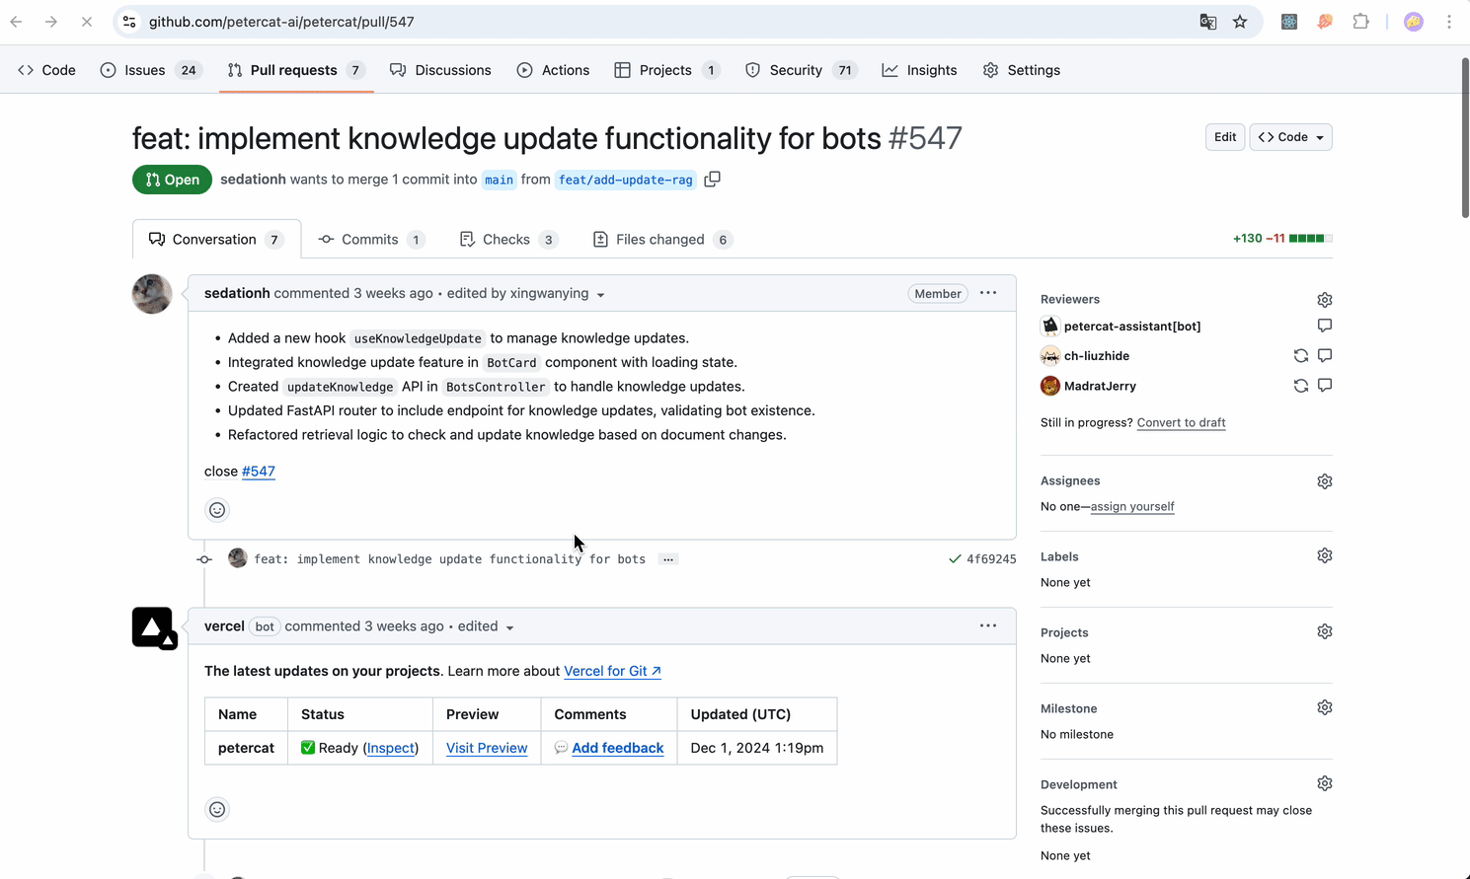Viewport: 1470px width, 879px height.
Task: Open the Security tab
Action: 795,69
